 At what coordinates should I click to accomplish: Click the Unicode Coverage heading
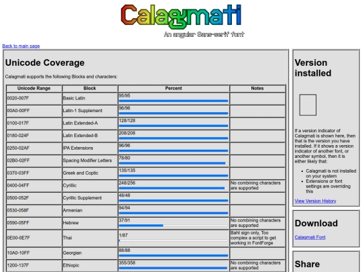pyautogui.click(x=45, y=62)
